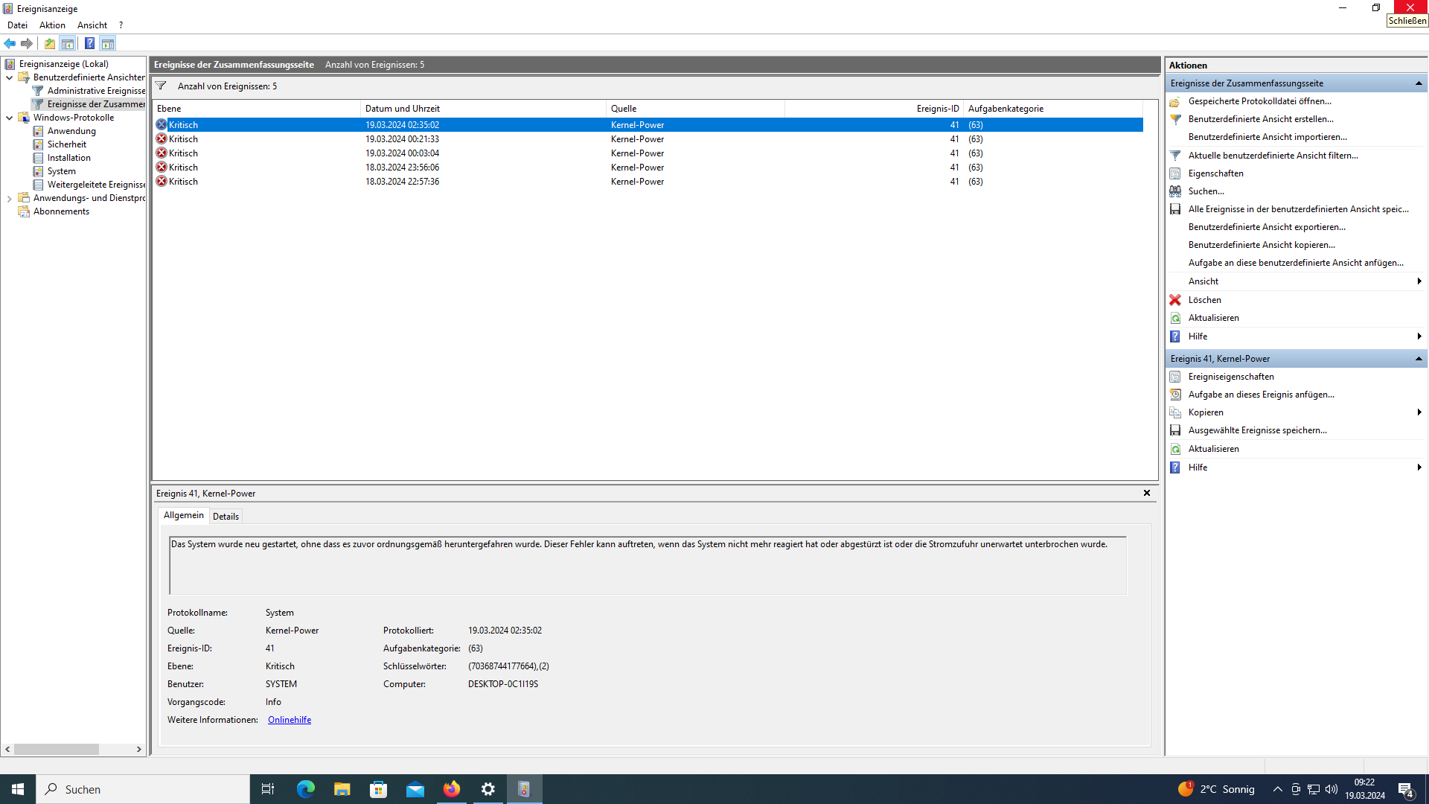Open Firefox from the Windows taskbar

coord(451,789)
